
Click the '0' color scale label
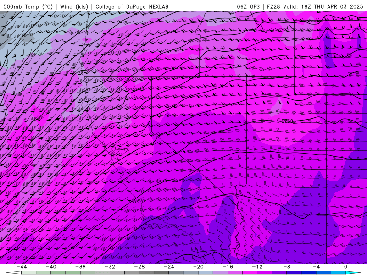(346, 267)
